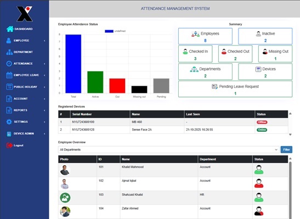
Task: Open the All Departments dropdown
Action: pyautogui.click(x=169, y=150)
